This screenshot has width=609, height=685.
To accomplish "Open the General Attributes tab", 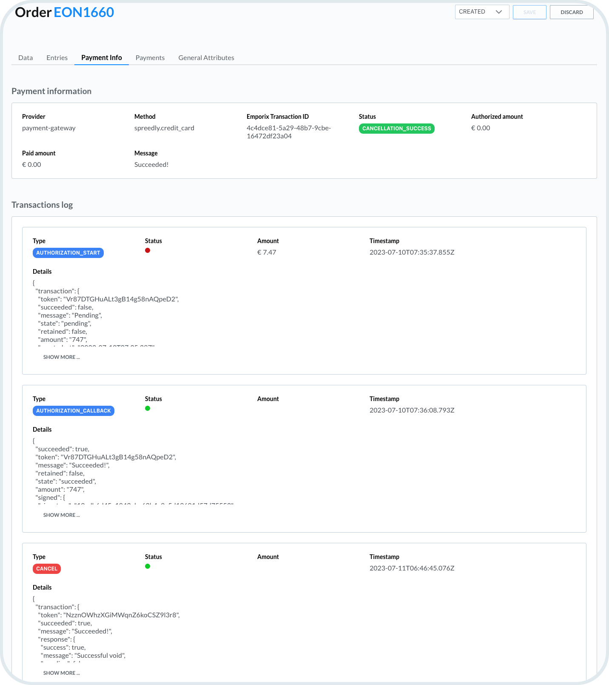I will click(x=206, y=58).
